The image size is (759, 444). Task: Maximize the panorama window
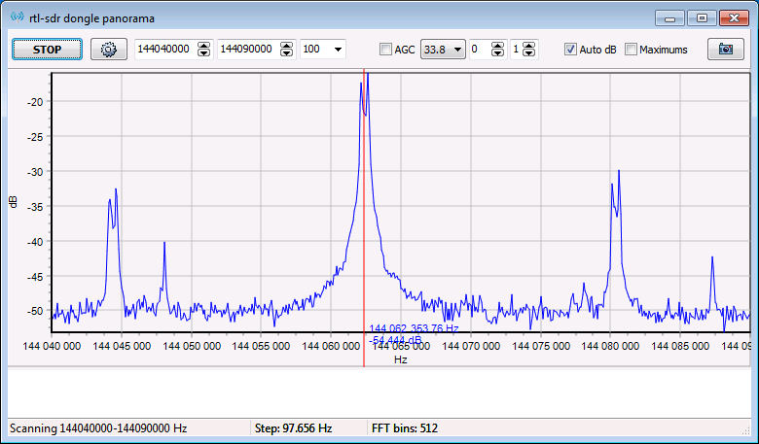tap(701, 17)
